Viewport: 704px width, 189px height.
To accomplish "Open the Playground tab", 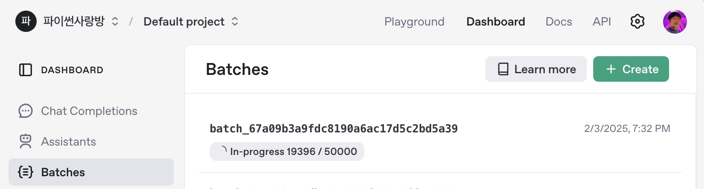I will [414, 22].
